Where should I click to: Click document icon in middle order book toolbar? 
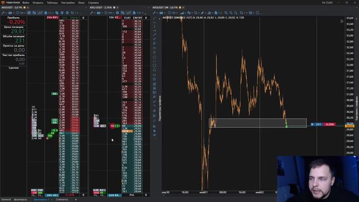click(x=135, y=13)
